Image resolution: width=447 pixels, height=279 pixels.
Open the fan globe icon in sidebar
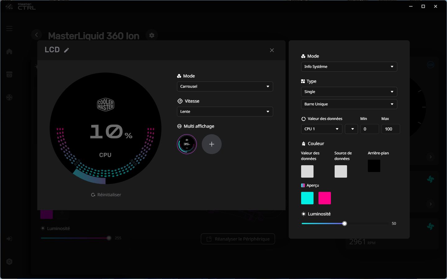(9, 98)
